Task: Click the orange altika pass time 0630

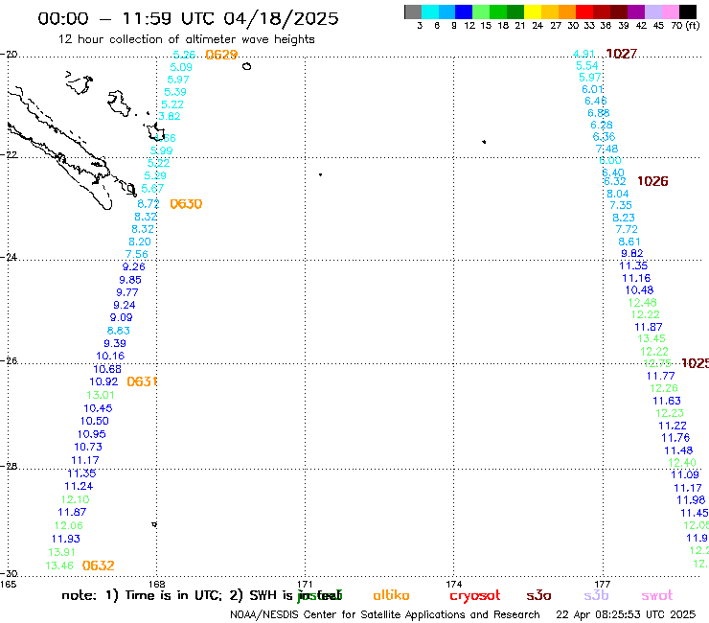Action: coord(186,204)
